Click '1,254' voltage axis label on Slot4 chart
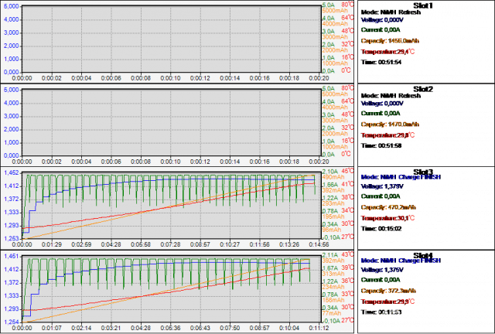The height and width of the screenshot is (334, 495). pos(12,322)
